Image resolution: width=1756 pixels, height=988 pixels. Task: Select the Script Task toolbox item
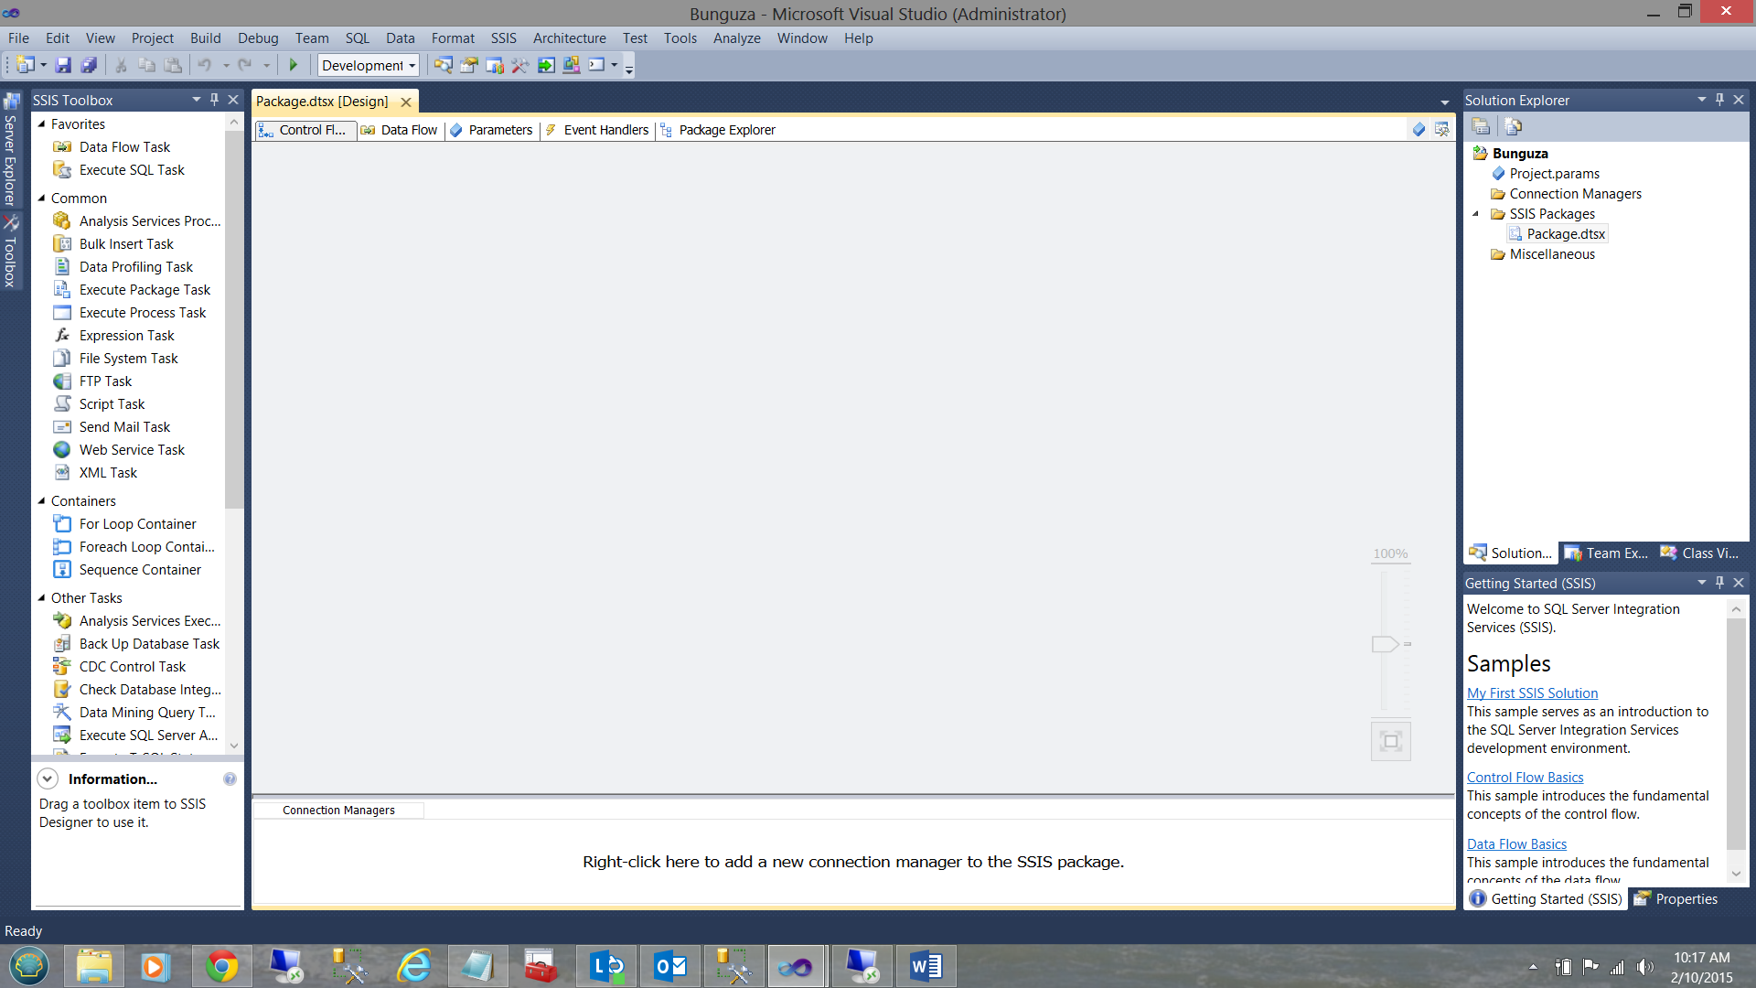click(112, 404)
